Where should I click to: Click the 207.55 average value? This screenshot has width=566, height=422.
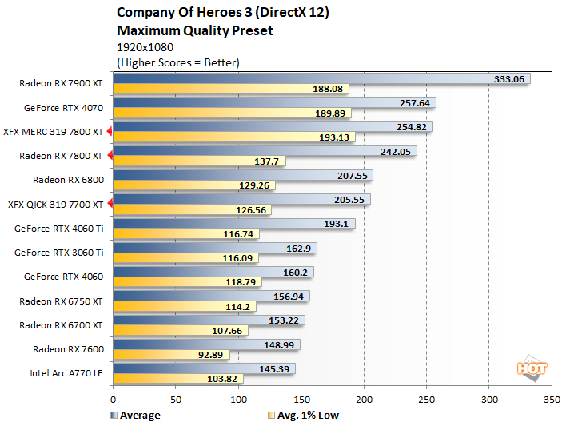click(353, 176)
